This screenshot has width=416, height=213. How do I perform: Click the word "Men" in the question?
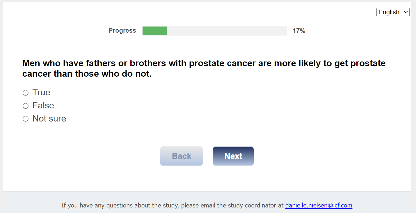pyautogui.click(x=31, y=63)
